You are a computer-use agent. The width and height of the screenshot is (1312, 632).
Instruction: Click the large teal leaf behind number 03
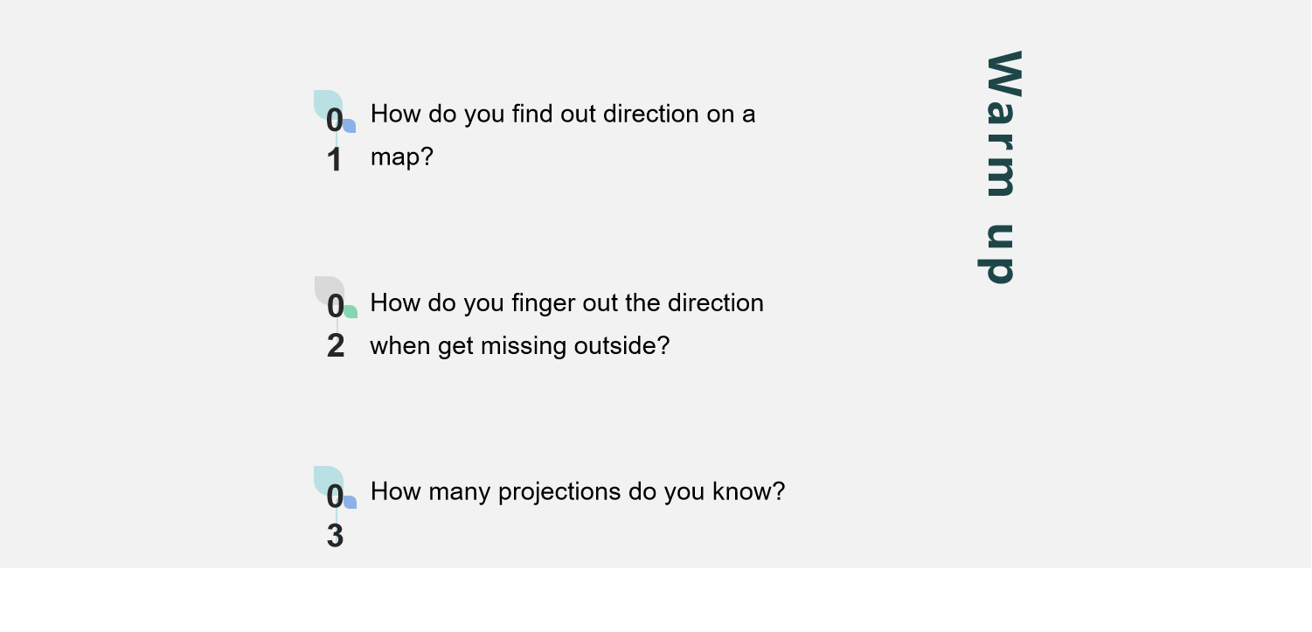[325, 476]
